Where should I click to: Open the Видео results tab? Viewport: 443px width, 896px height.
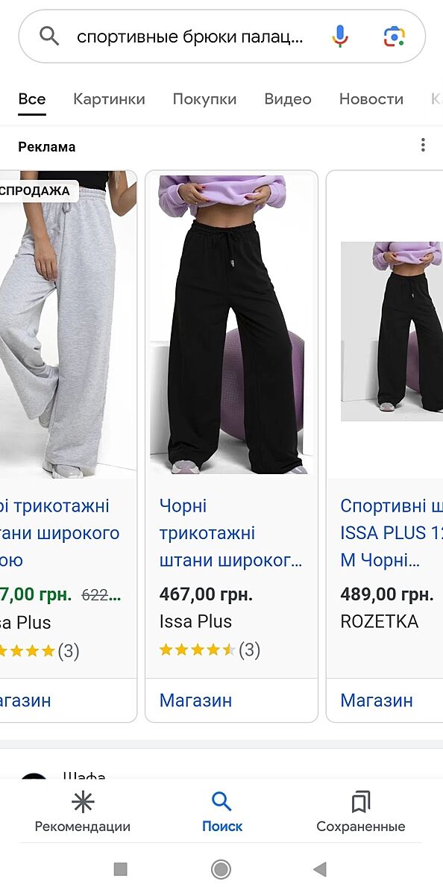click(288, 99)
